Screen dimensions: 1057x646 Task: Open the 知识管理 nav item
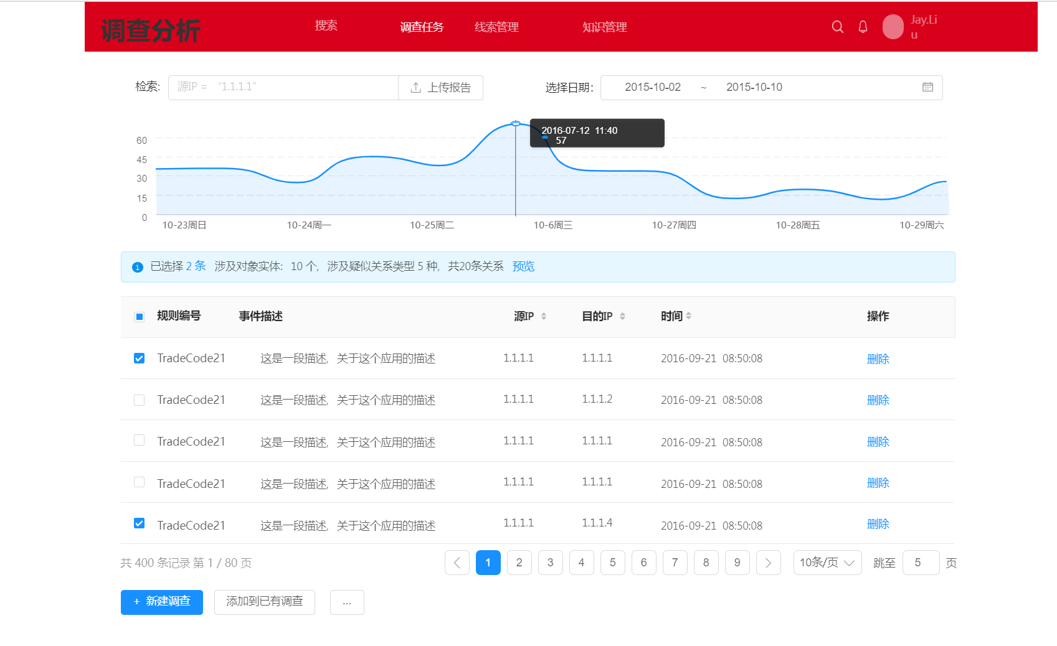(604, 27)
